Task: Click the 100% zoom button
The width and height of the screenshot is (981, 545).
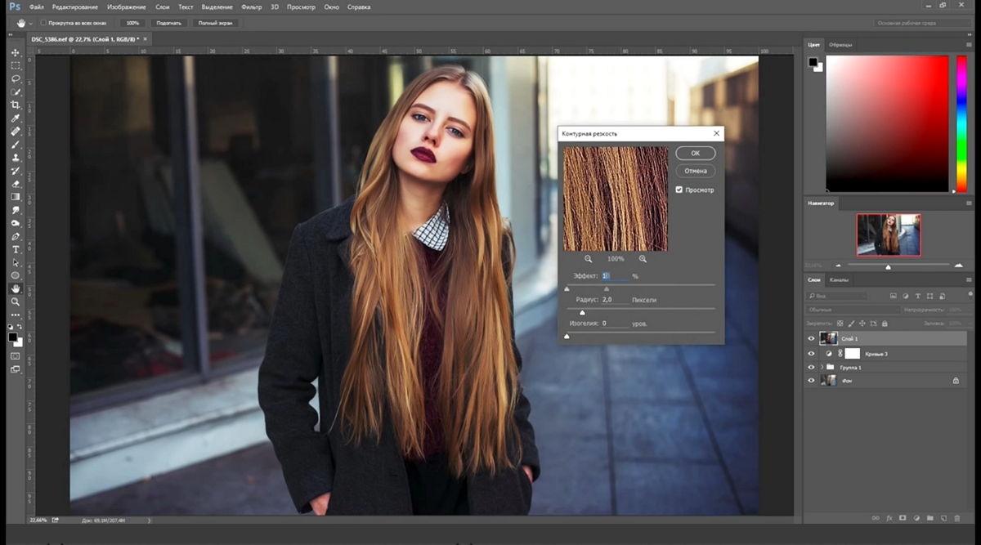Action: click(x=132, y=23)
